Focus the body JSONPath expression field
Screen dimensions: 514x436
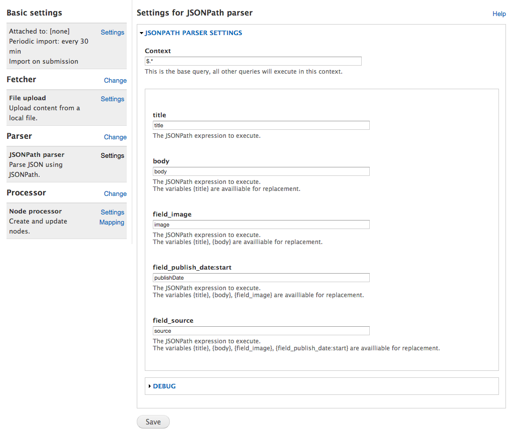(261, 171)
